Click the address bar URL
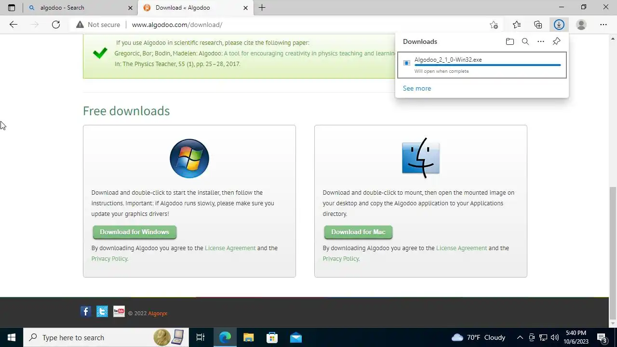617x347 pixels. (177, 25)
